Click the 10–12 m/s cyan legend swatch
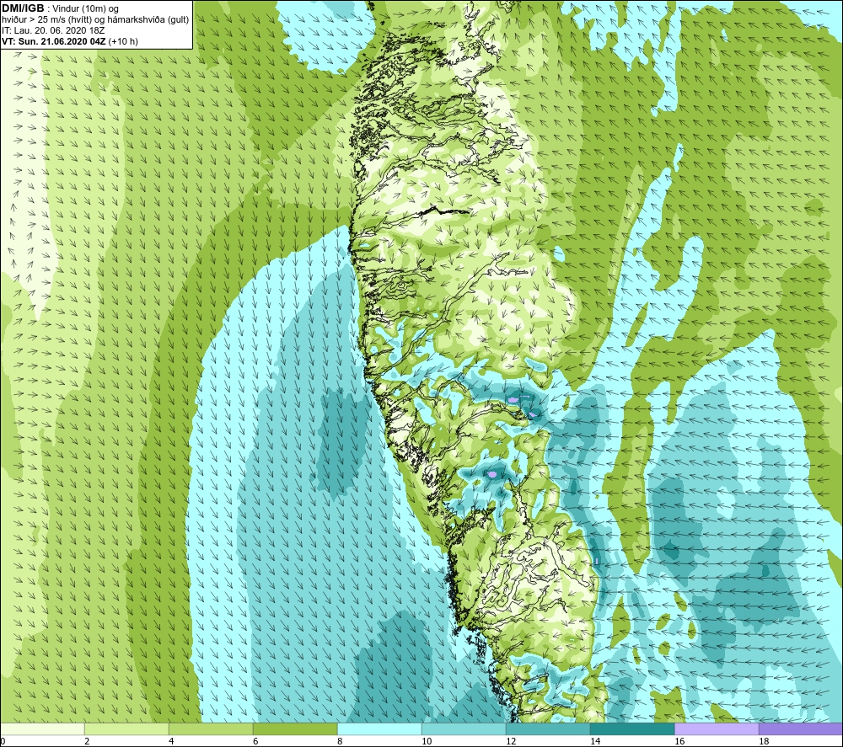843x747 pixels. tap(464, 728)
